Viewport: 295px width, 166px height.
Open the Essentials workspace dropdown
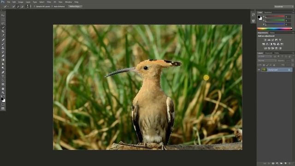point(283,6)
